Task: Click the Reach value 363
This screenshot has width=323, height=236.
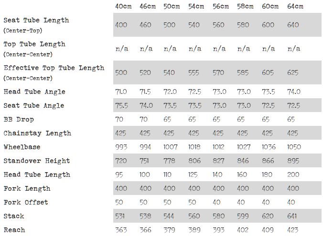Action: tap(121, 230)
